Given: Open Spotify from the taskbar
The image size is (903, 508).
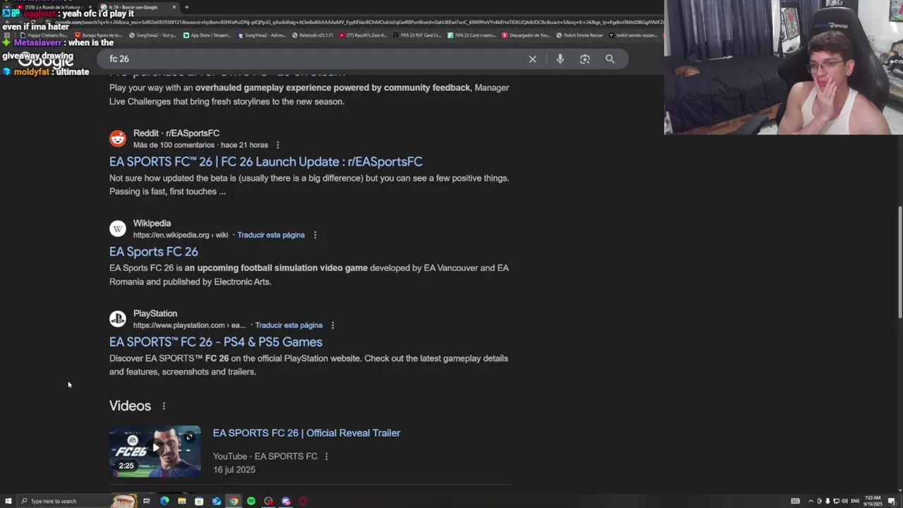Looking at the screenshot, I should point(251,501).
